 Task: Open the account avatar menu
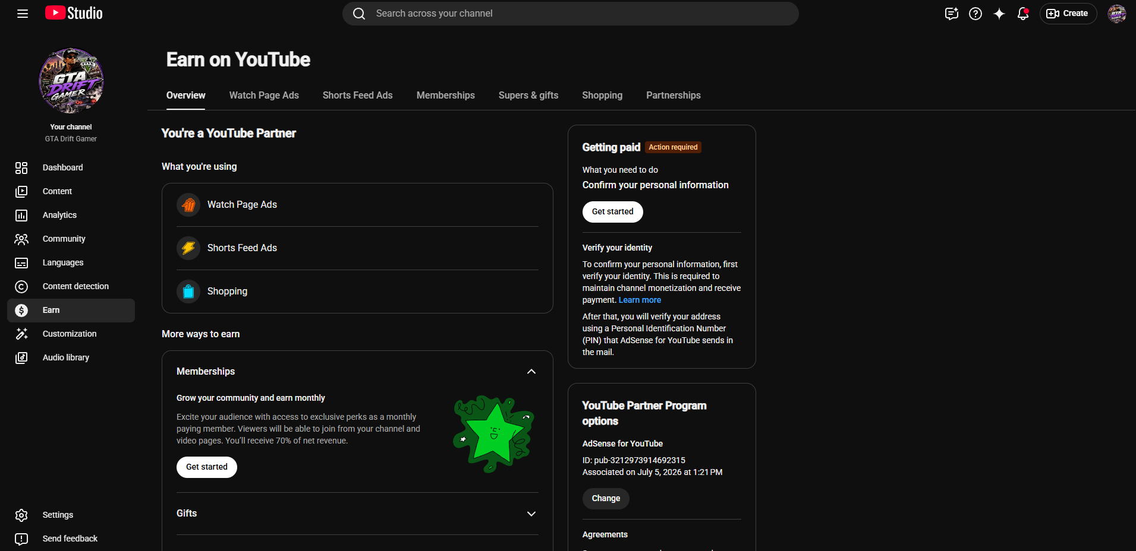pyautogui.click(x=1117, y=14)
